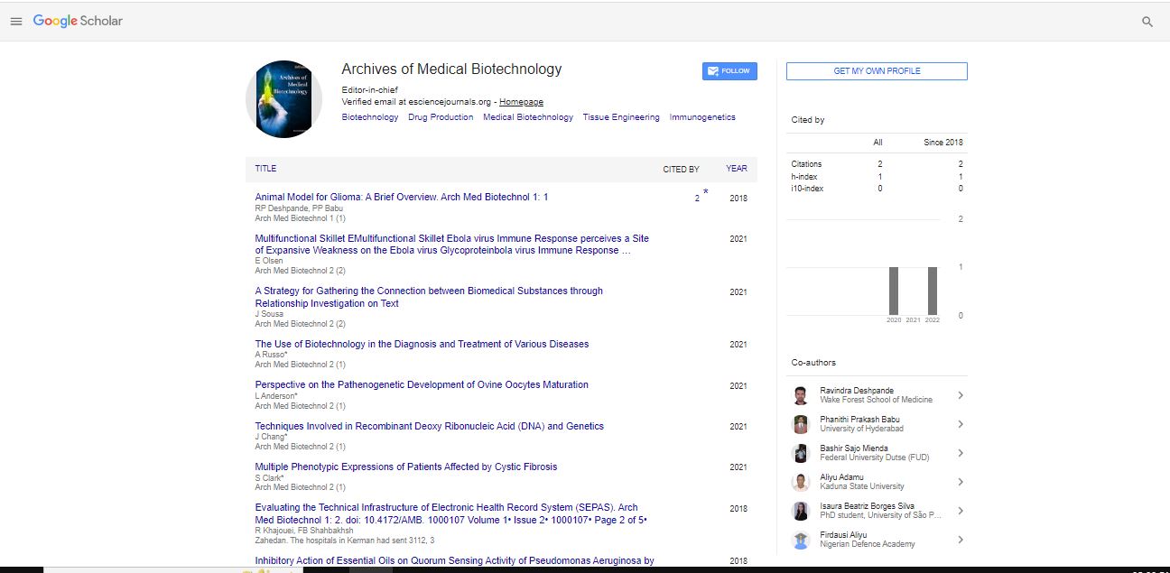This screenshot has height=573, width=1170.
Task: Select the Tissue Engineering interest tag
Action: point(621,117)
